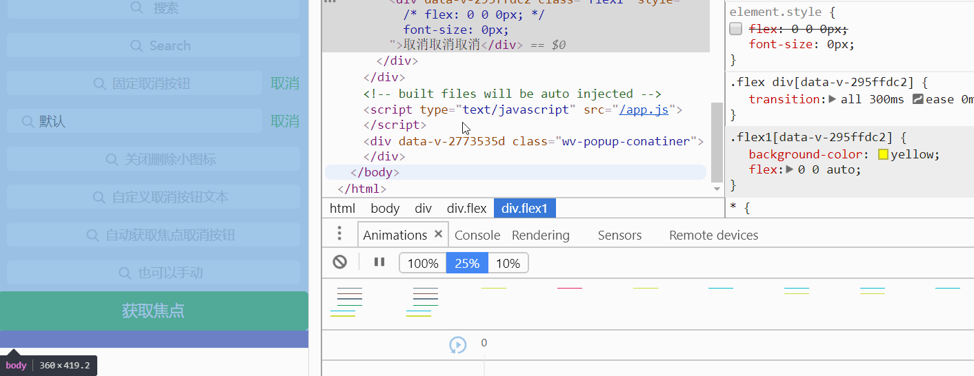Open the drawer three-dot menu
This screenshot has height=376, width=974.
click(x=339, y=233)
